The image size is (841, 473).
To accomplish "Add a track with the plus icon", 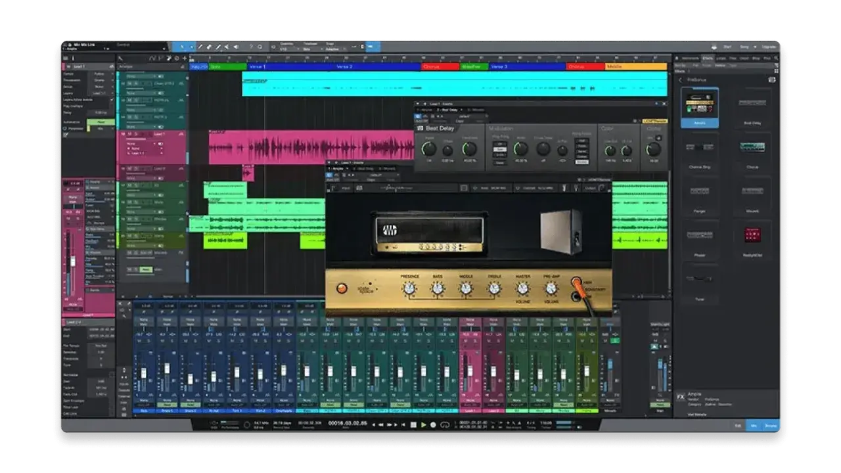I will pyautogui.click(x=184, y=58).
